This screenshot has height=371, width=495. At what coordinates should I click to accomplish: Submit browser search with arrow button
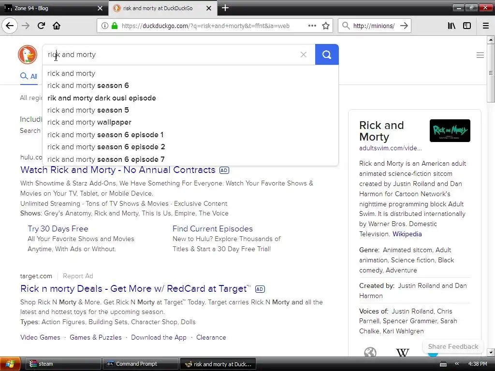pos(404,26)
